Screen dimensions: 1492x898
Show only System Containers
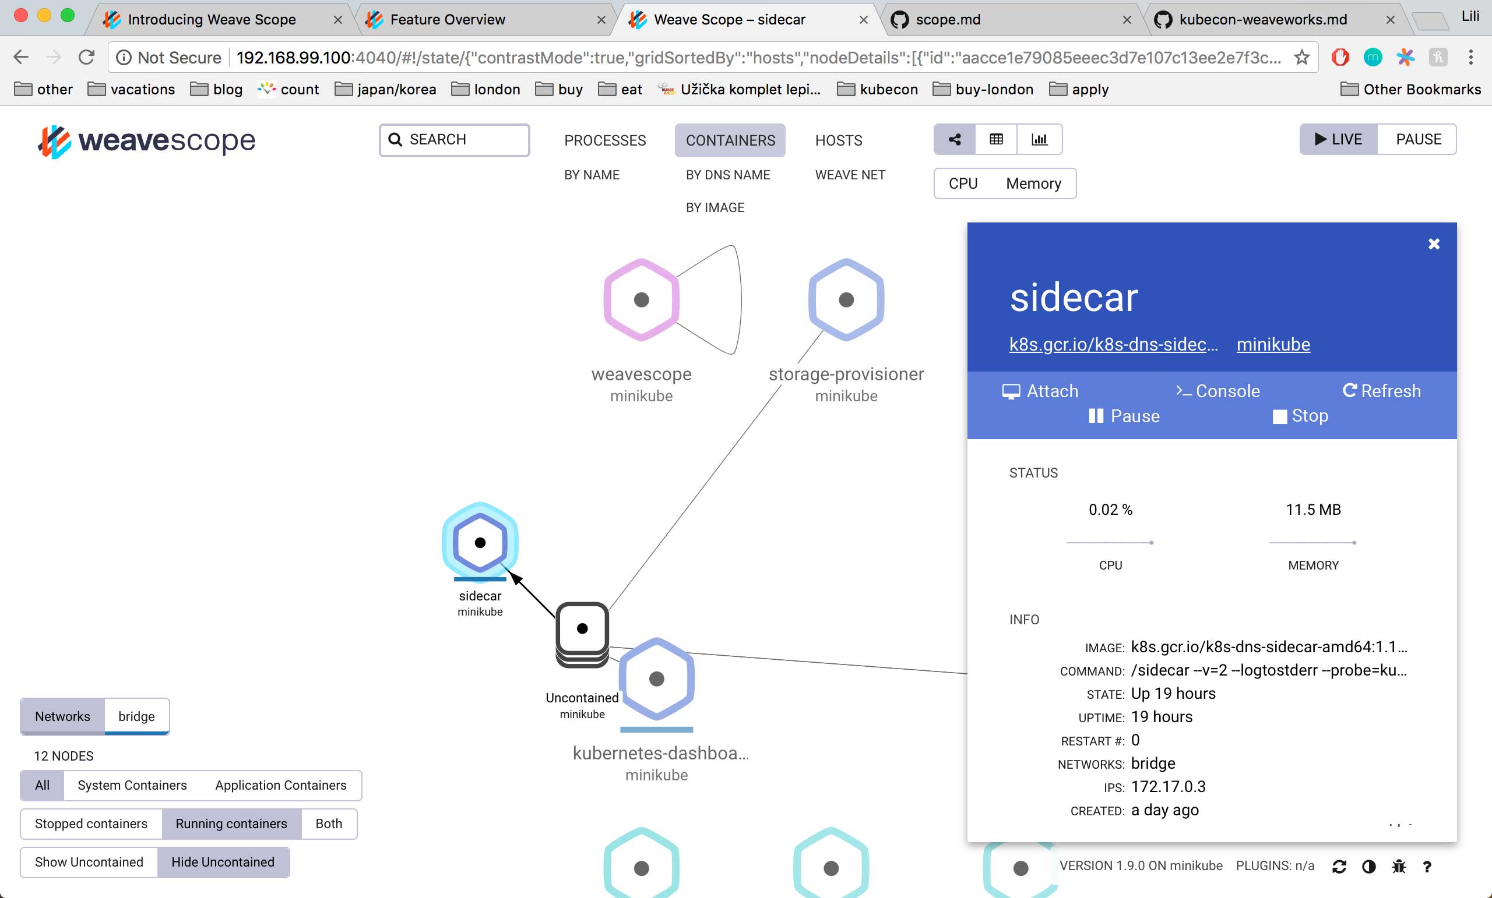(x=131, y=785)
